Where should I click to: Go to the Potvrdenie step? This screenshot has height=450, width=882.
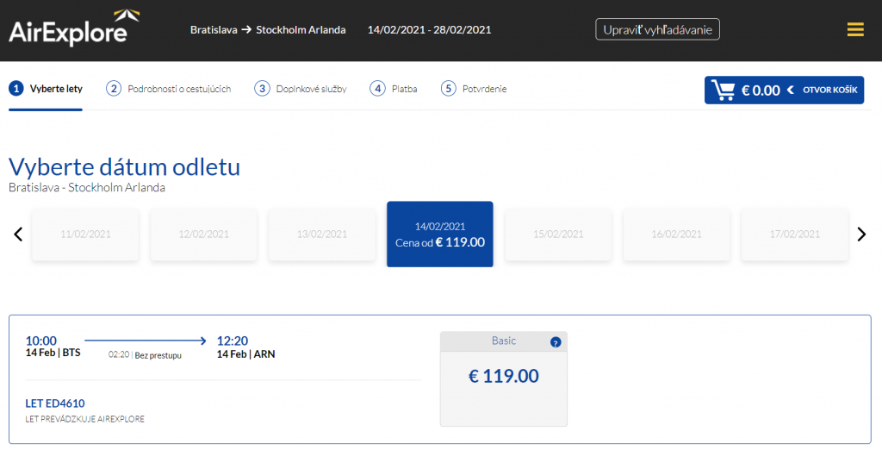tap(474, 89)
